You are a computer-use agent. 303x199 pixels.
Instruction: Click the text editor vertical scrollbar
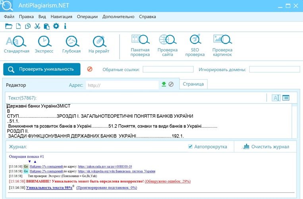(294, 121)
